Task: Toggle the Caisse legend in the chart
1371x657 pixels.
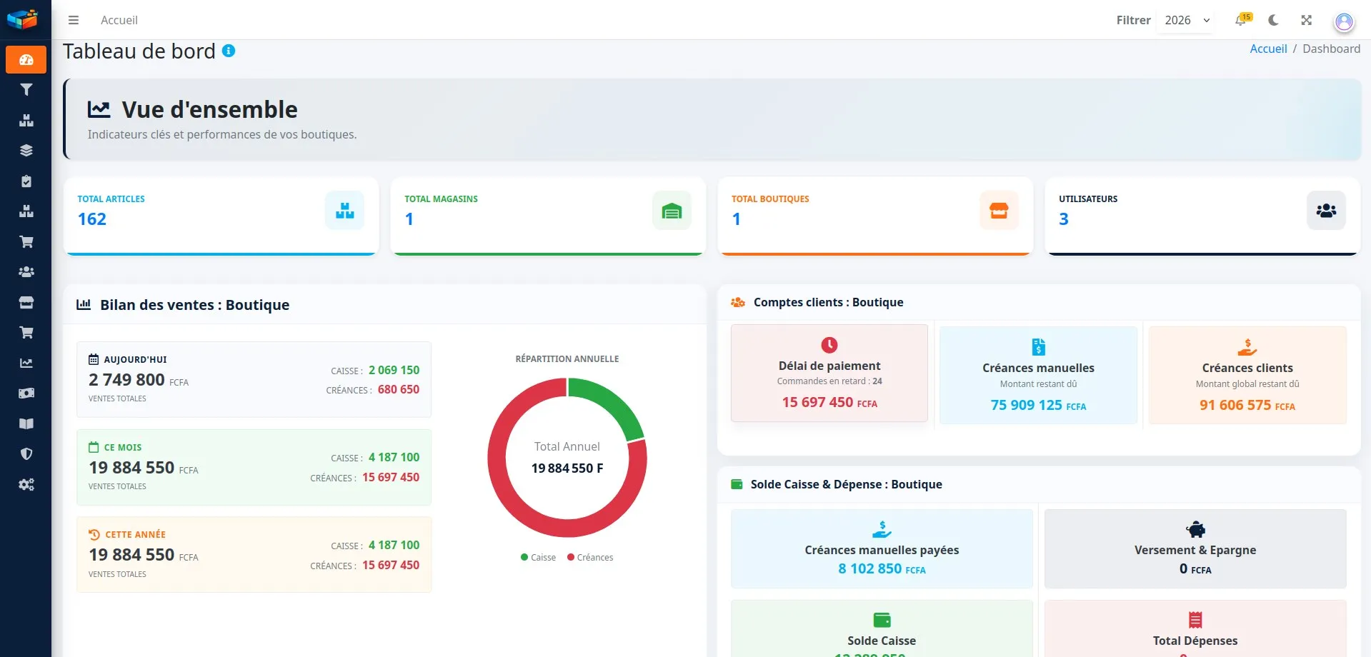Action: pyautogui.click(x=538, y=557)
